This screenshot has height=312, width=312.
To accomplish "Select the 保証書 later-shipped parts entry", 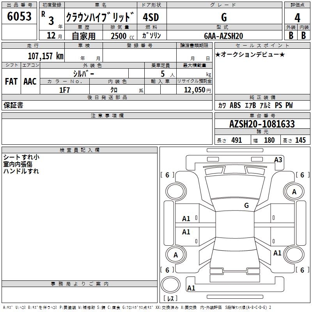I will click(13, 105).
